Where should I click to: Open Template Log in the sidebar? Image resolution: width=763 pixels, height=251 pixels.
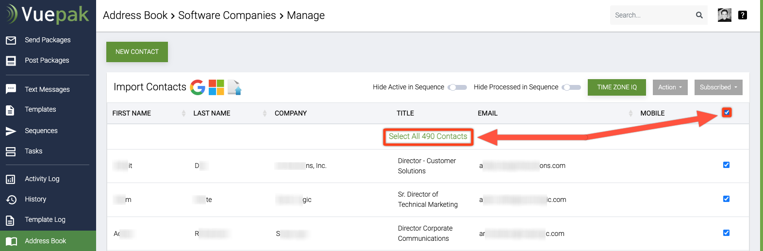pos(45,220)
